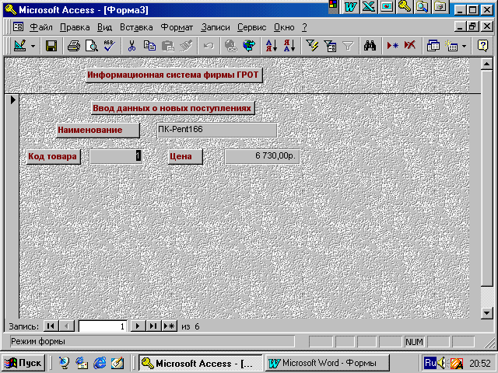Run the spelling check icon
This screenshot has height=373, width=498.
(x=109, y=47)
